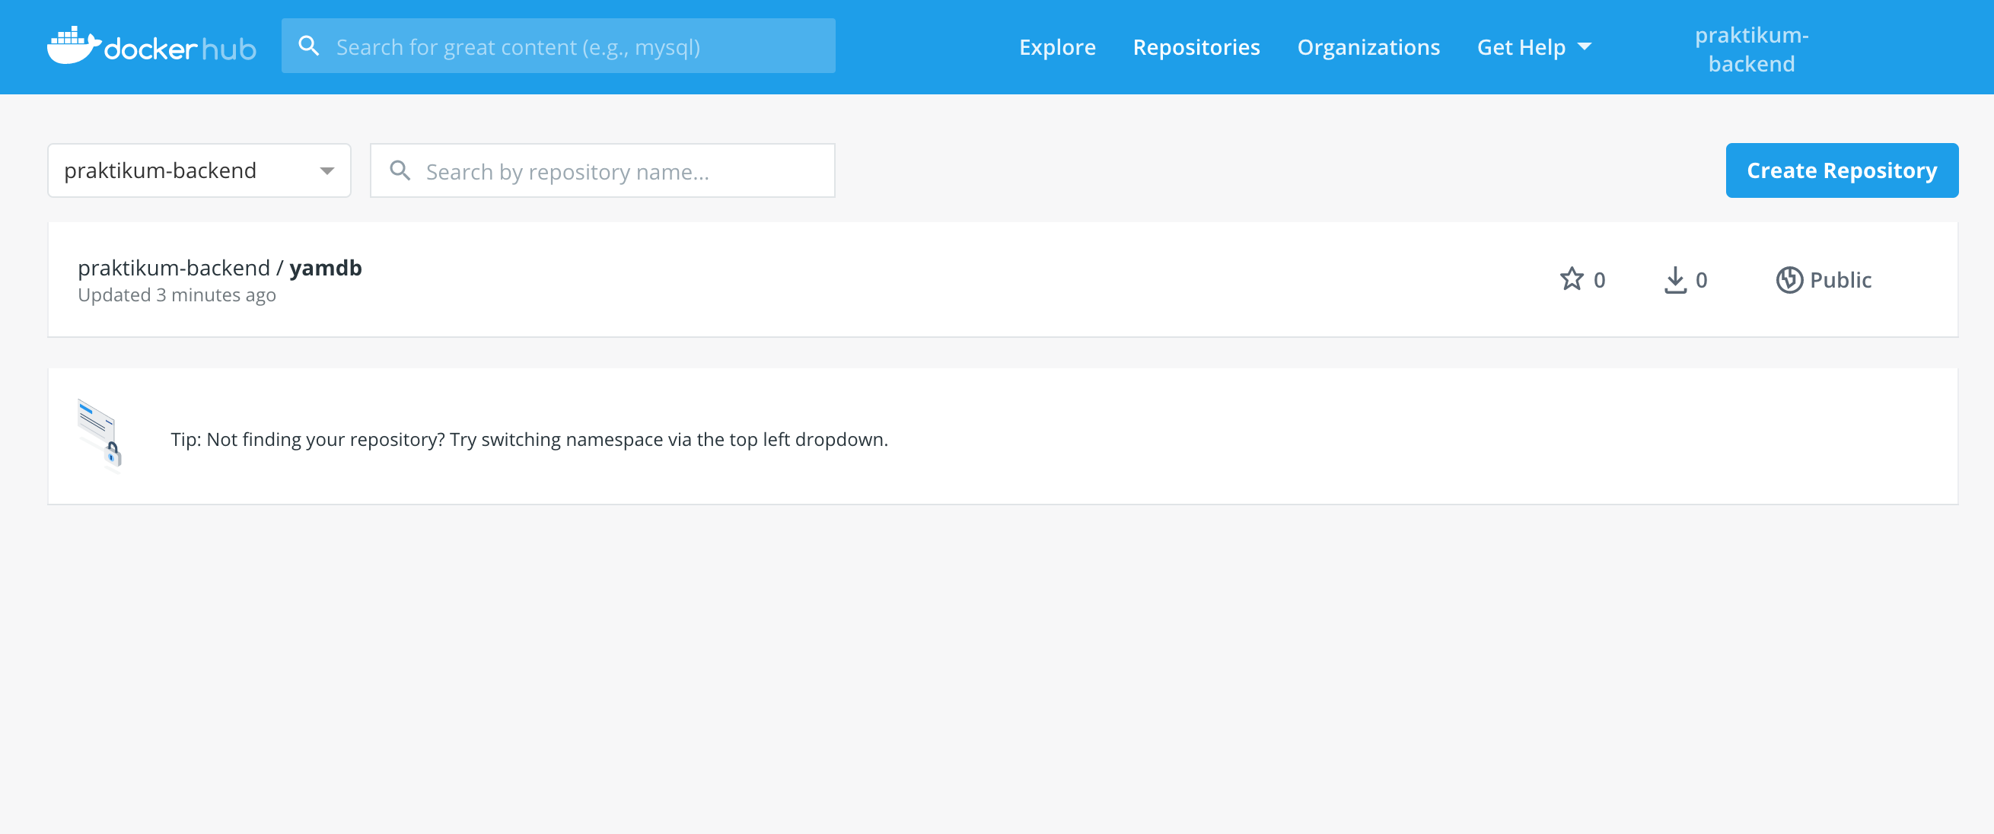Open the yamdb repository link
This screenshot has width=1994, height=834.
click(x=220, y=268)
